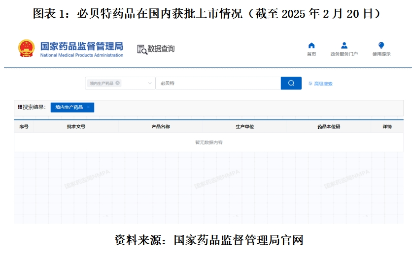This screenshot has height=259, width=412.
Task: Click the 数据查询 search document icon
Action: click(142, 49)
